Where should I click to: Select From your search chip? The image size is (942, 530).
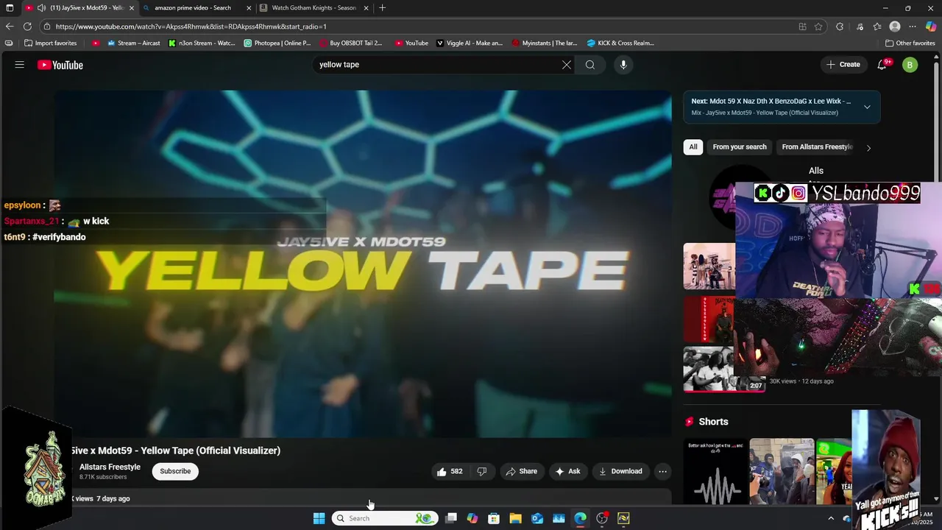coord(740,147)
